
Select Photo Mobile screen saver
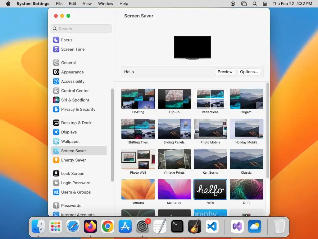pos(210,129)
